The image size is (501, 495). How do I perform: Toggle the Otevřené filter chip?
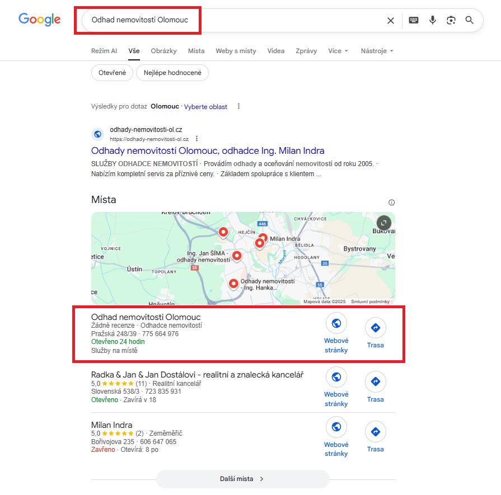112,73
